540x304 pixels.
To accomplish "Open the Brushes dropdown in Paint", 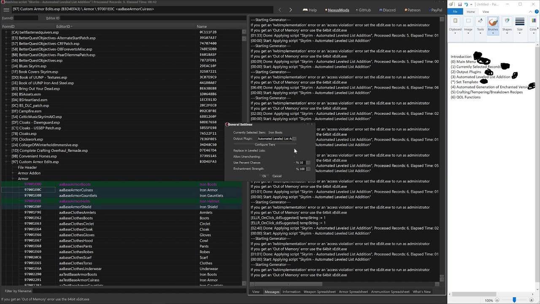I will [x=493, y=25].
